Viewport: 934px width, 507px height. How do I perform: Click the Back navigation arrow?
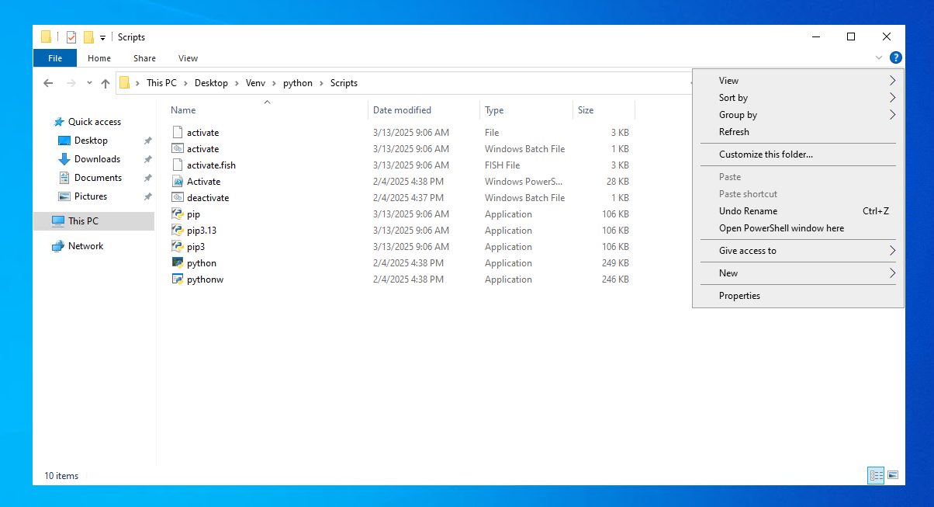(x=48, y=82)
